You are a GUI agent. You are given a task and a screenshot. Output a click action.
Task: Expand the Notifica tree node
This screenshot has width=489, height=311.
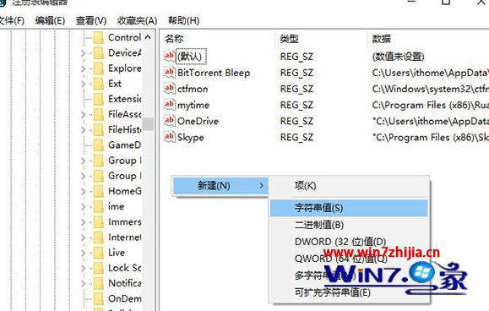coord(84,284)
